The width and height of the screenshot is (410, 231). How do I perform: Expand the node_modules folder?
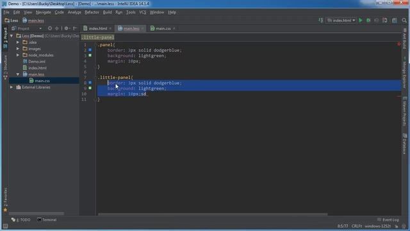pyautogui.click(x=18, y=55)
